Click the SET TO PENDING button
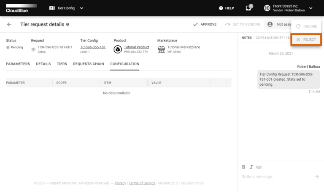 [243, 24]
